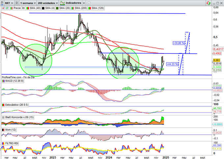Open the SMA (20) indicator settings
This screenshot has width=224, height=159.
pos(65,8)
